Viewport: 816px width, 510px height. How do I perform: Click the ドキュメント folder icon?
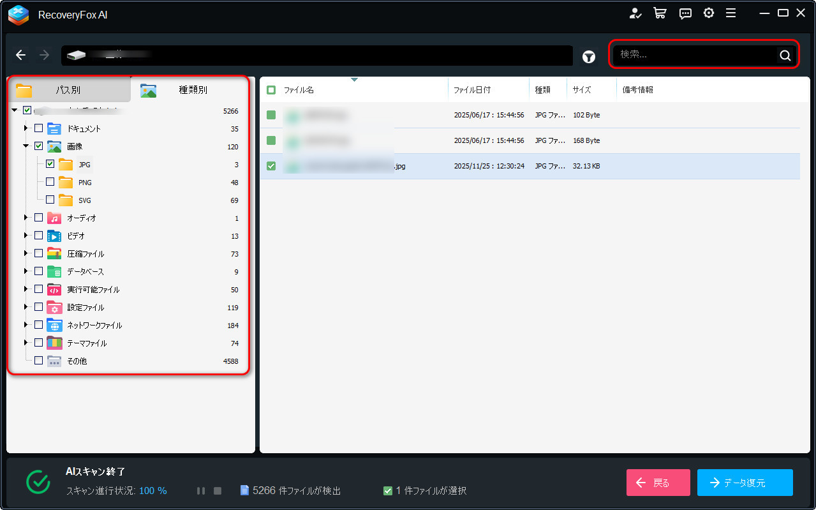tap(54, 128)
